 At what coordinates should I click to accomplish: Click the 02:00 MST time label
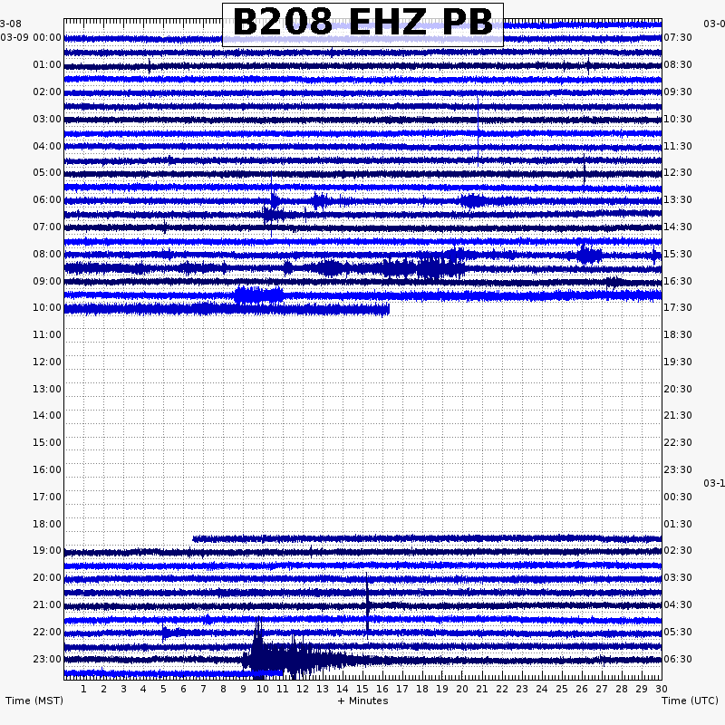point(47,92)
